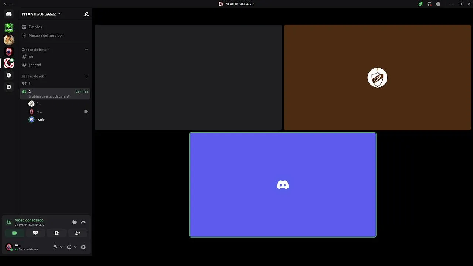Viewport: 473px width, 266px height.
Task: Select voice channel 2
Action: (55, 93)
